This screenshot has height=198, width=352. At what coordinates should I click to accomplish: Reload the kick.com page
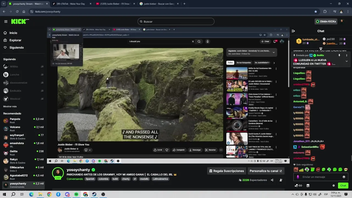click(17, 12)
